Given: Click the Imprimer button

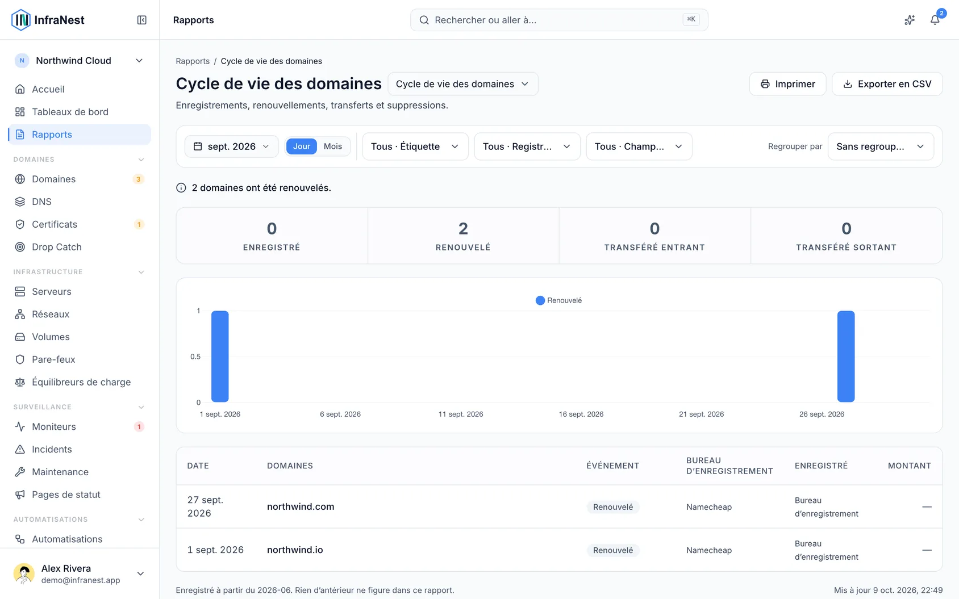Looking at the screenshot, I should (x=787, y=84).
